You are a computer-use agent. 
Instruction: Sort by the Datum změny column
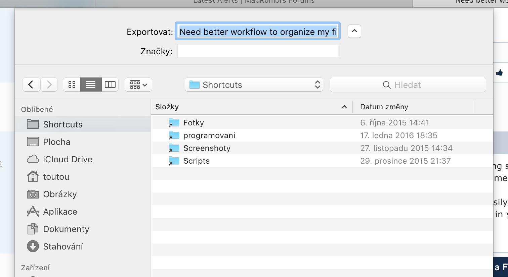coord(413,107)
